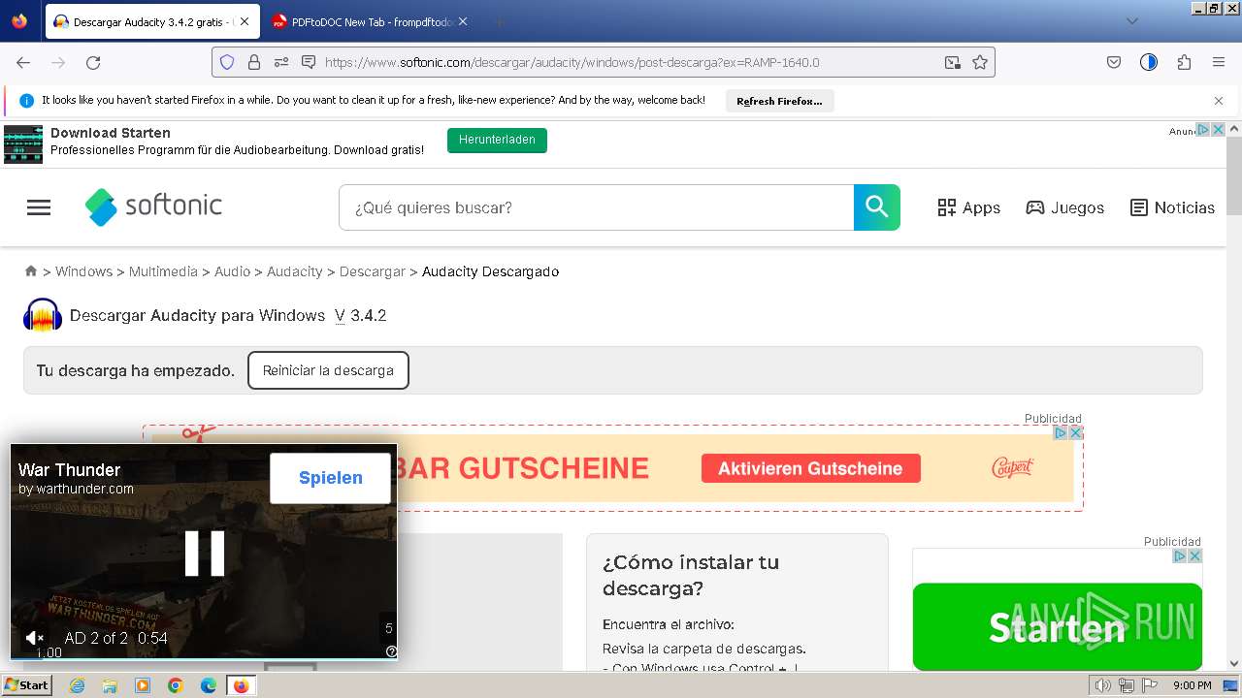Screen dimensions: 1242x698
Task: Click the Refresh Firefox button
Action: click(779, 101)
